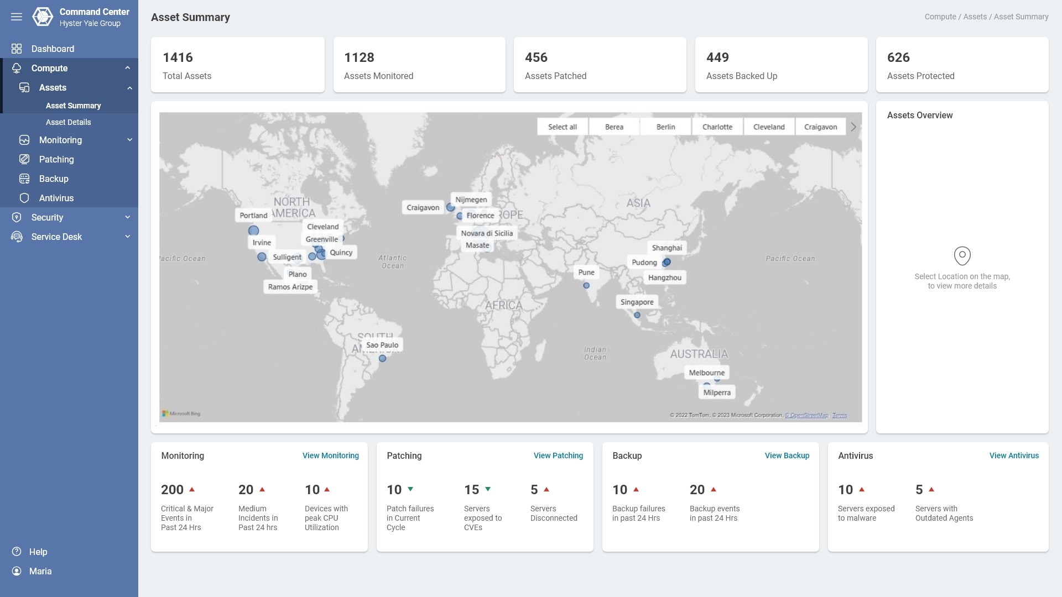This screenshot has width=1062, height=597.
Task: Click the Backup sidebar icon
Action: 24,179
